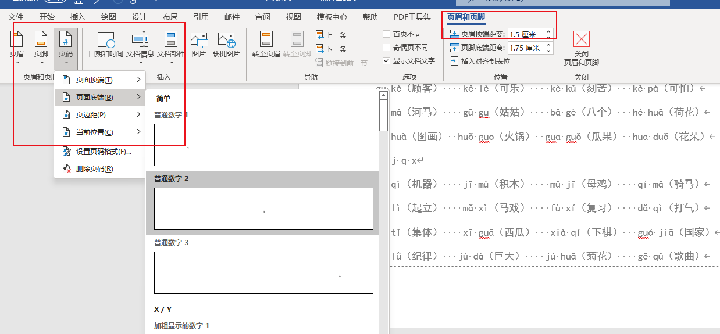Switch to 绘图 tab

click(109, 17)
